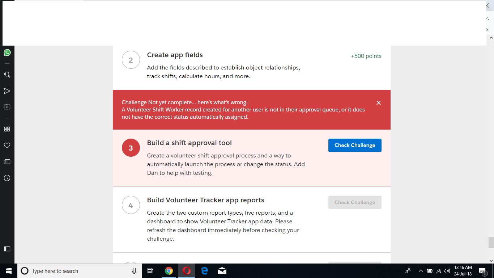Launch Google Chrome from the taskbar

169,271
